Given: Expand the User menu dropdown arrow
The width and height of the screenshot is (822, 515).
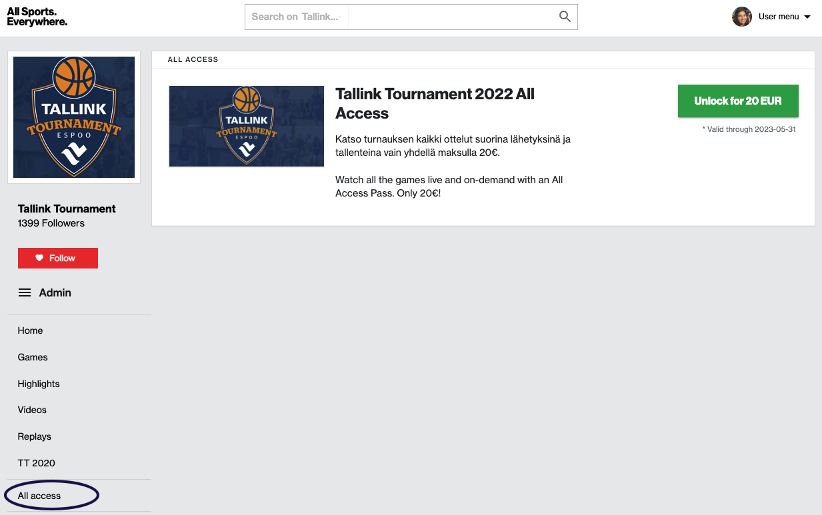Looking at the screenshot, I should point(807,17).
